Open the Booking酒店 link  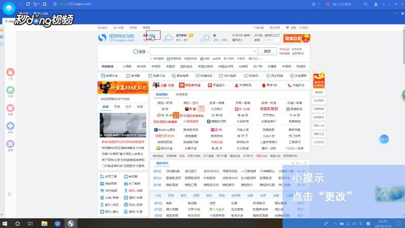[x=165, y=130]
